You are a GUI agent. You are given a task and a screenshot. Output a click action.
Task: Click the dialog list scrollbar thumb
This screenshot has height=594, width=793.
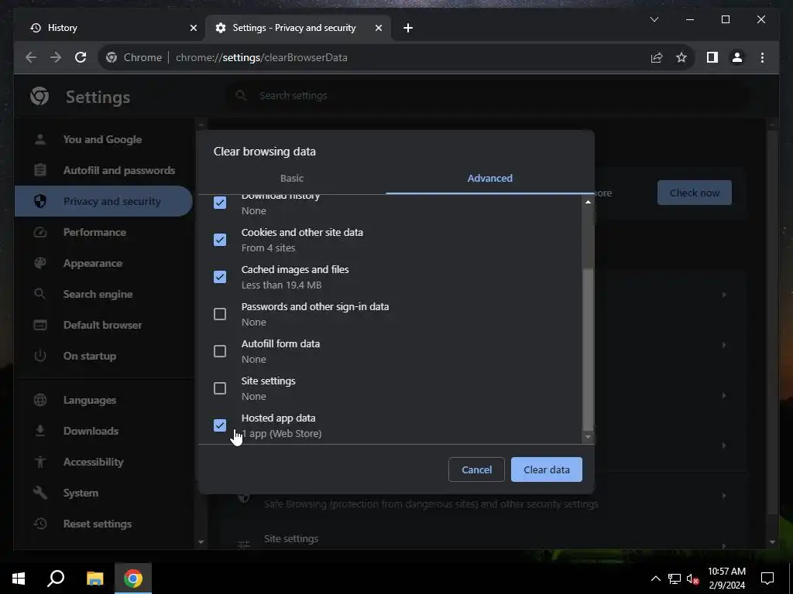[x=588, y=349]
